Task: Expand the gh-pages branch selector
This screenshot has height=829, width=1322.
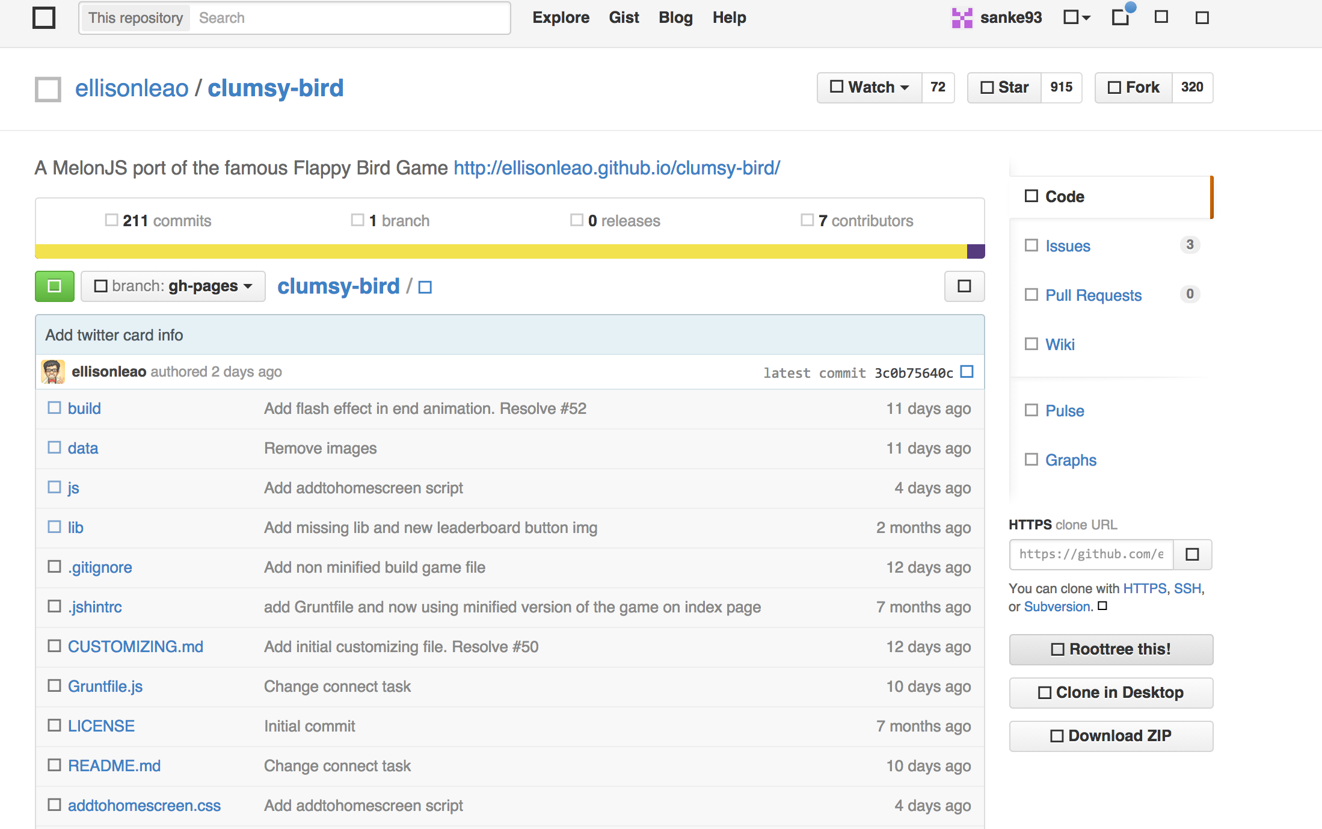Action: (x=173, y=286)
